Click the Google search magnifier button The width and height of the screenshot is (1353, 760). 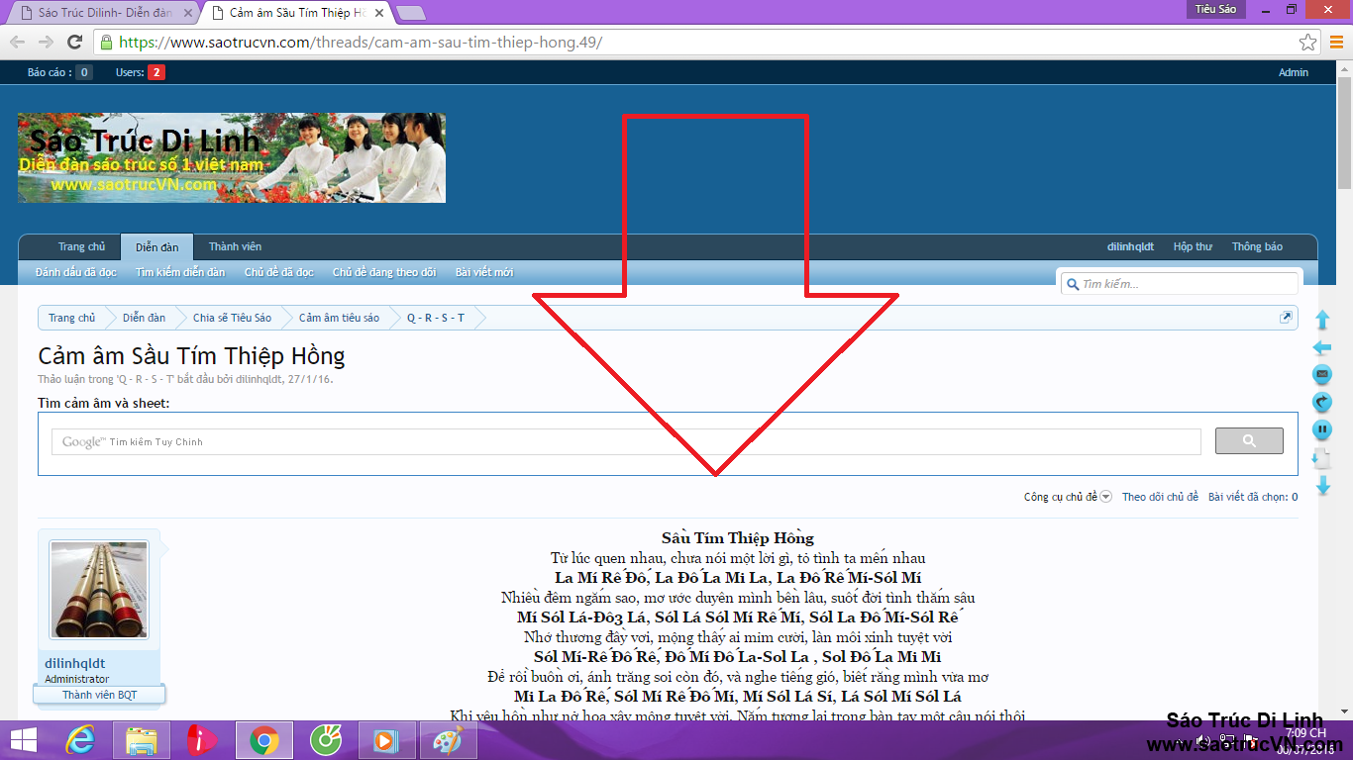click(x=1249, y=440)
